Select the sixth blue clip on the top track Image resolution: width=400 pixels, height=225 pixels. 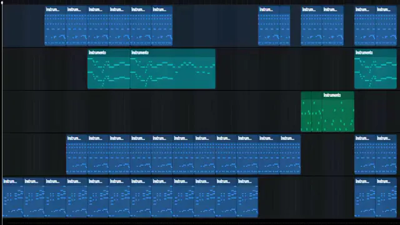click(162, 26)
